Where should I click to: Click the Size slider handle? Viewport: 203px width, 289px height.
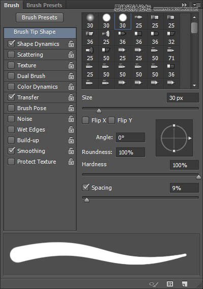pos(99,111)
